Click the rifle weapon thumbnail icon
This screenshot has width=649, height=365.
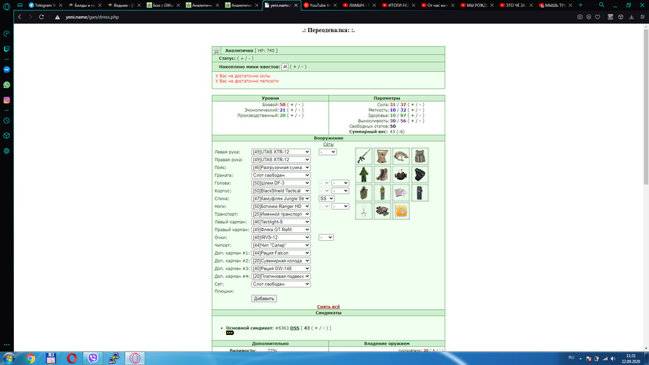coord(364,156)
